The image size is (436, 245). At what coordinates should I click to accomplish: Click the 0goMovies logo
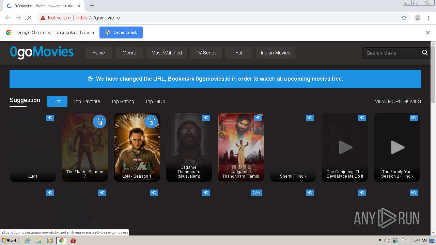click(42, 52)
